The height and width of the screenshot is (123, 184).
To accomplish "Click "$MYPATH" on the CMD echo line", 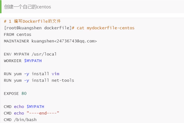I will coord(35,107).
